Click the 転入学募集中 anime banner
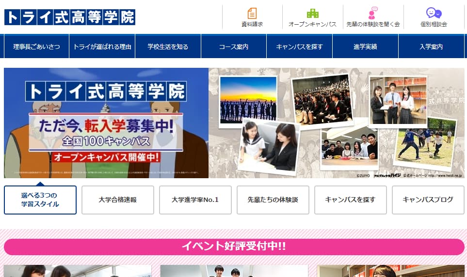The image size is (467, 277). coord(106,123)
